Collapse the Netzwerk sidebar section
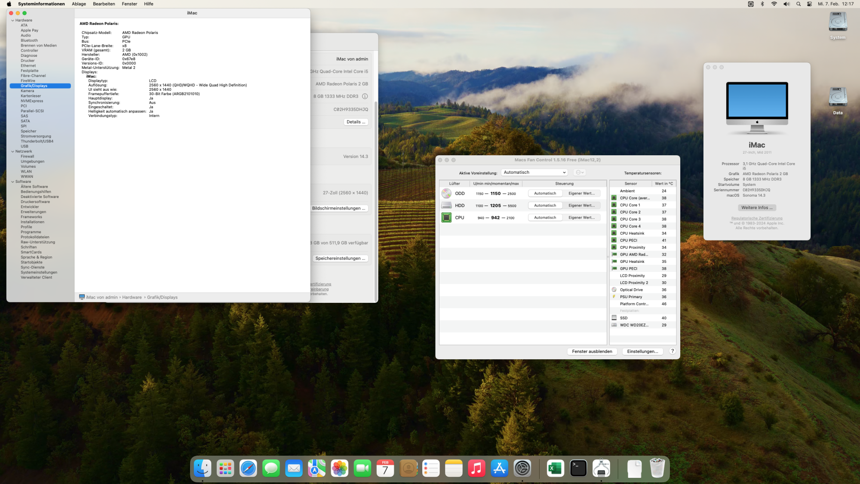This screenshot has height=484, width=860. [12, 151]
